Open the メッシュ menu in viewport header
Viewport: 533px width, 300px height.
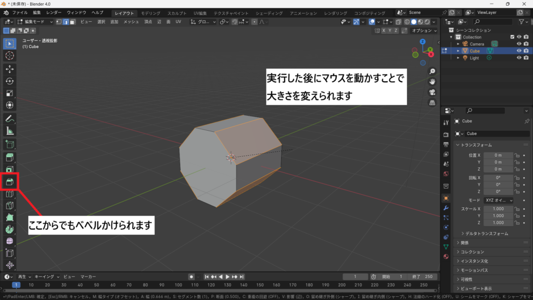tap(131, 22)
